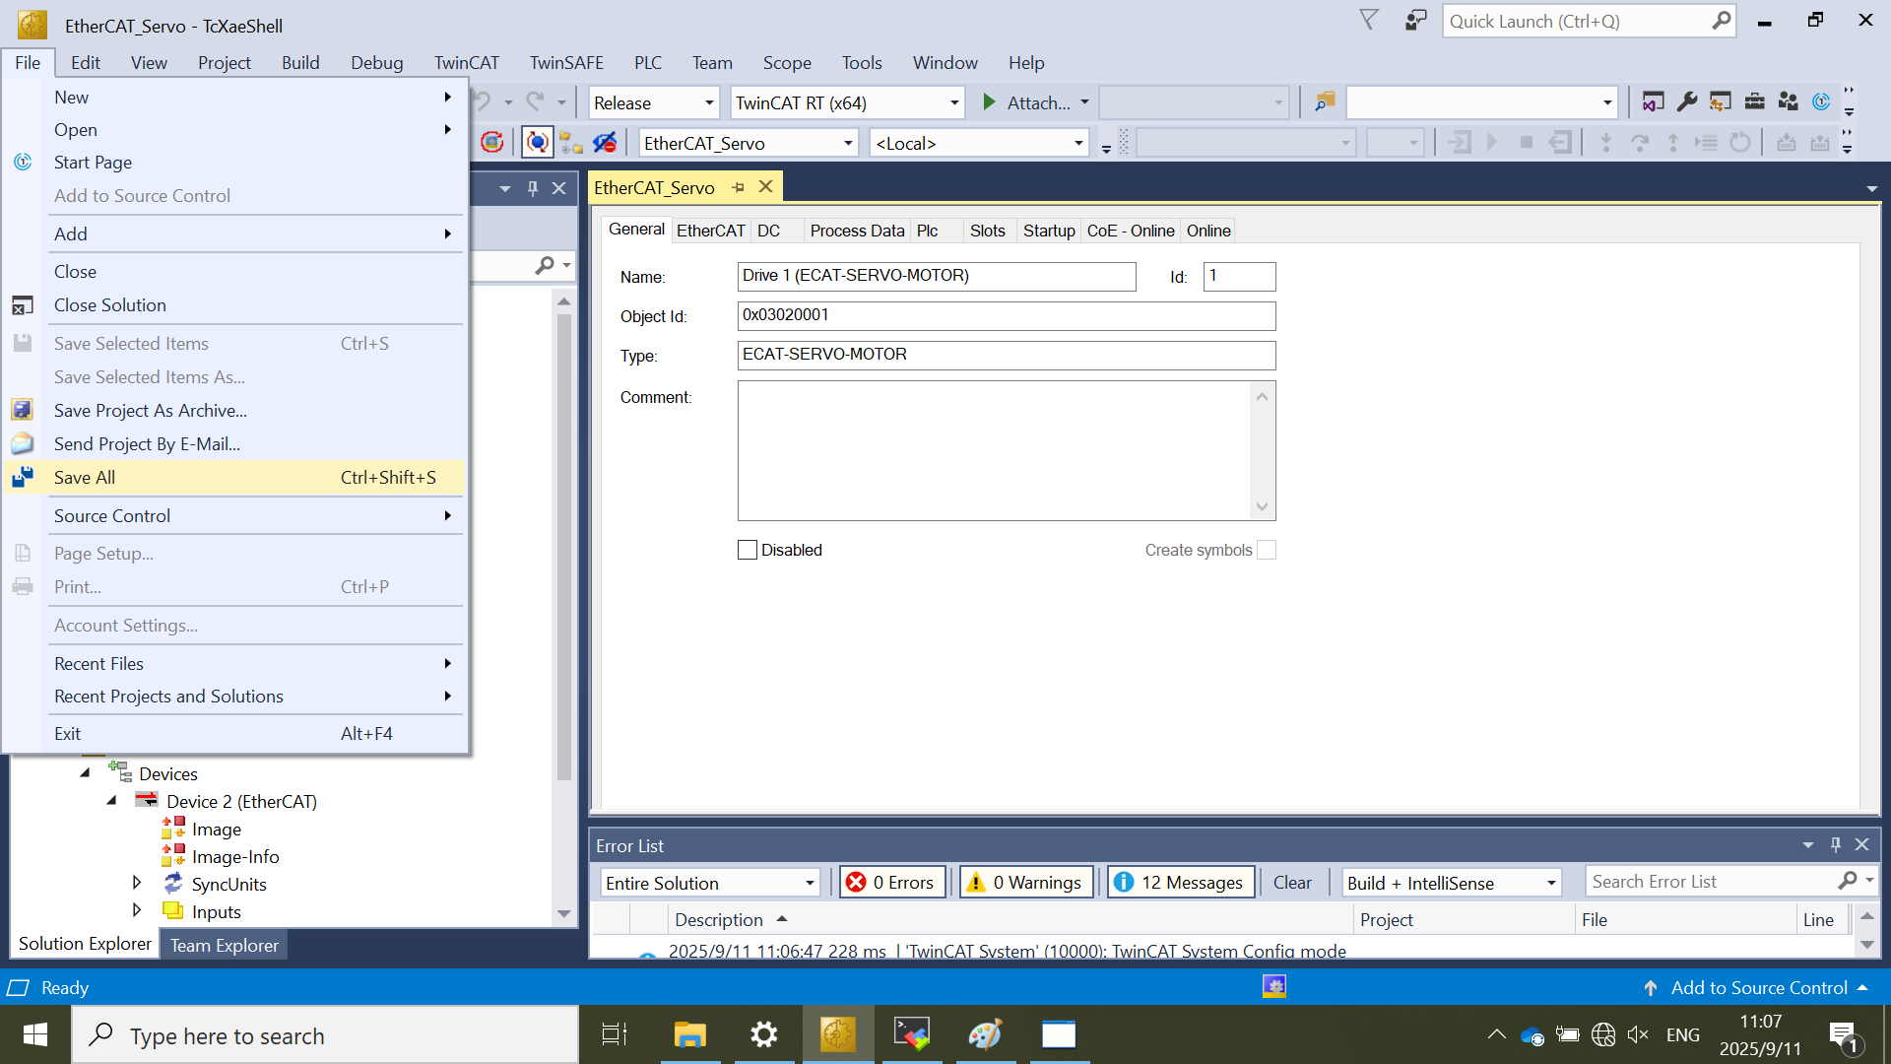Open TcXaeShell from Windows taskbar

(837, 1034)
